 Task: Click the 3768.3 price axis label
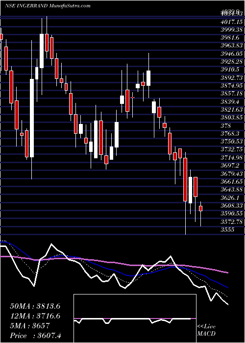pyautogui.click(x=230, y=133)
